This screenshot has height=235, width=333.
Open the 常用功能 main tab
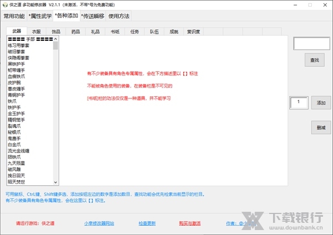point(14,16)
